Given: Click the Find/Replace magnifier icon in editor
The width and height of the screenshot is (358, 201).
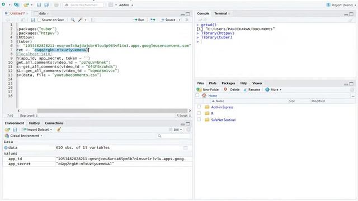Looking at the screenshot, I should tap(73, 20).
